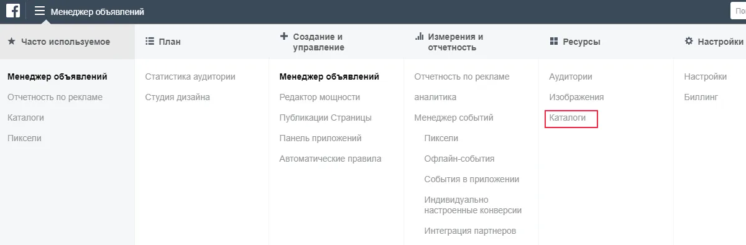Open Аудитории under Ресурсы
The image size is (746, 245).
coord(571,77)
